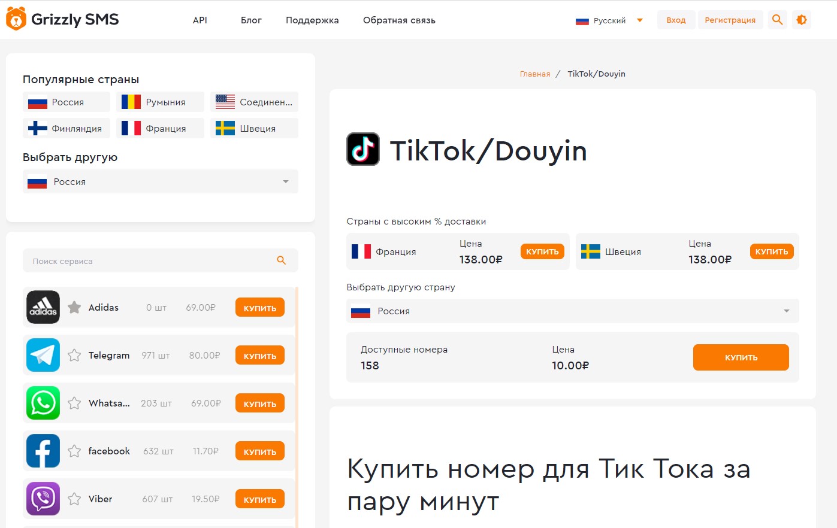837x528 pixels.
Task: Toggle the favorite star for Whatsa...
Action: [74, 403]
